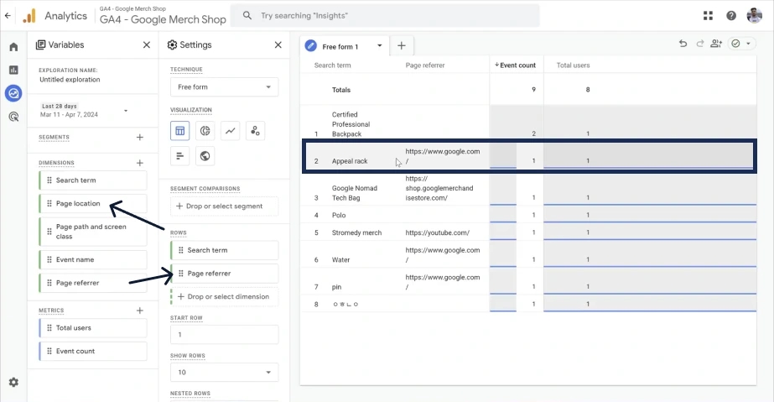
Task: Add a new metric
Action: (140, 311)
